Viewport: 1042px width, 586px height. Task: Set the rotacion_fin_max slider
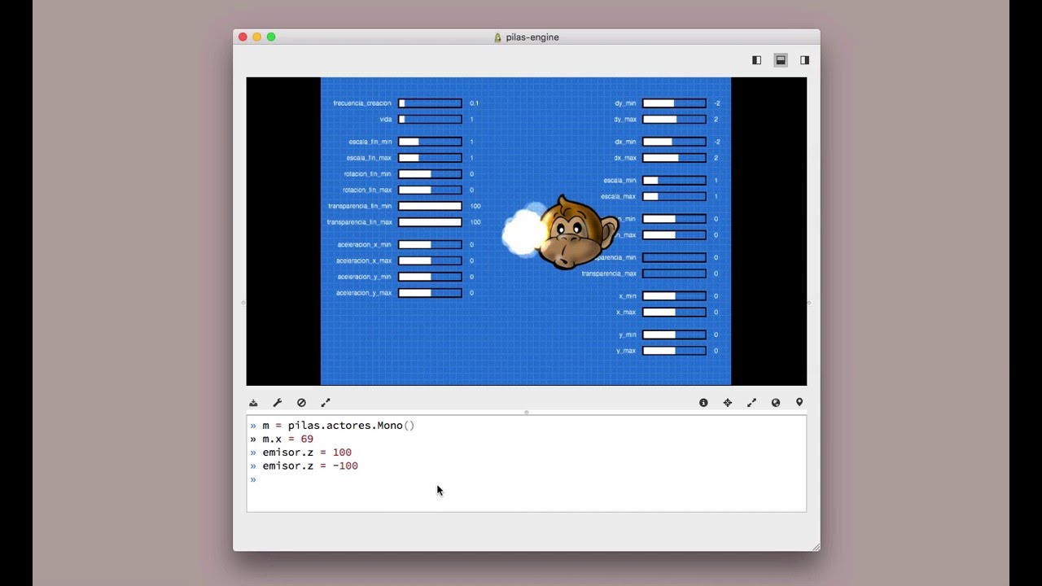[x=430, y=190]
